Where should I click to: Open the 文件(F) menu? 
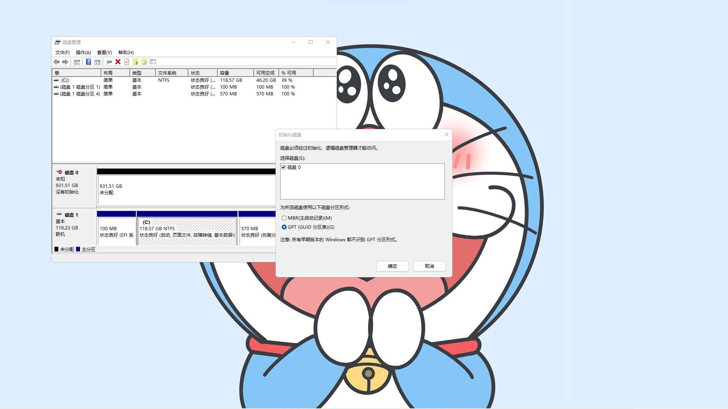62,53
